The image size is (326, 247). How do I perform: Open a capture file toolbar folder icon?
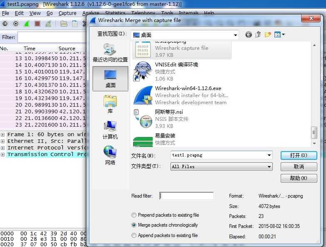tap(64, 24)
